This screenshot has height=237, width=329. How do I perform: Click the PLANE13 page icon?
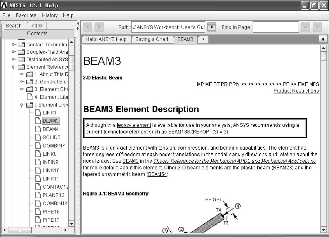[38, 195]
